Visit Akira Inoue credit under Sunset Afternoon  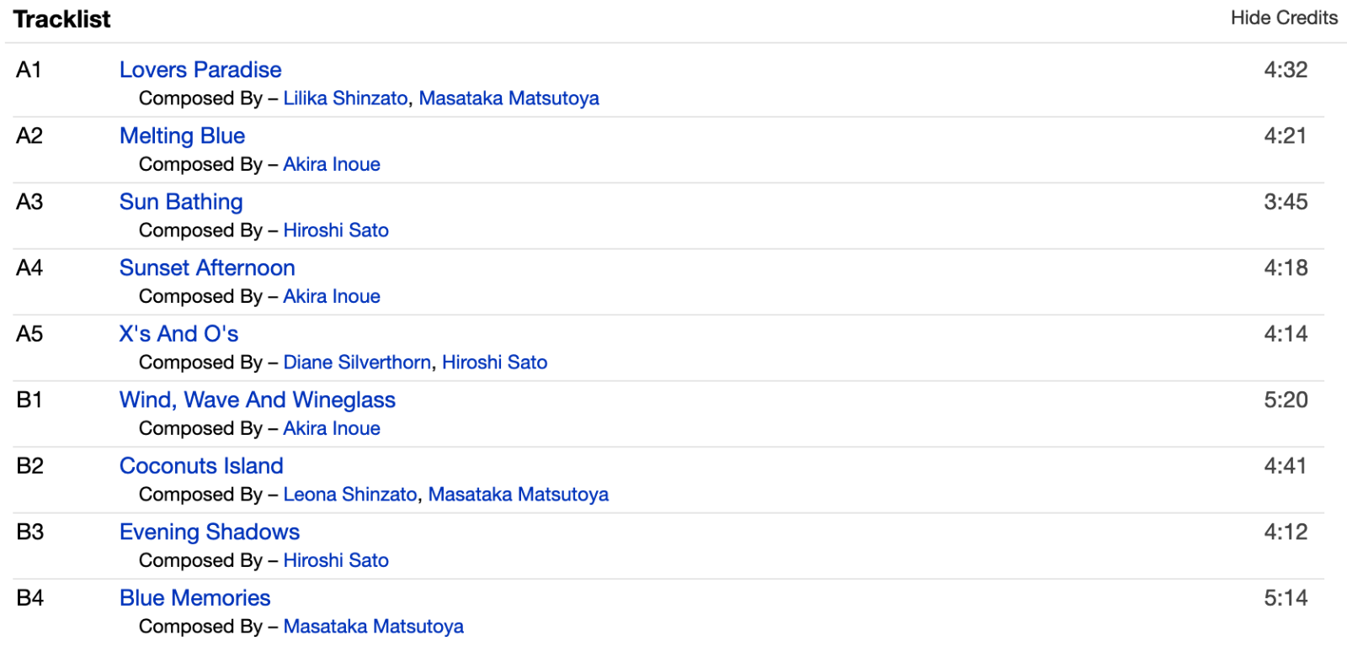click(x=332, y=296)
